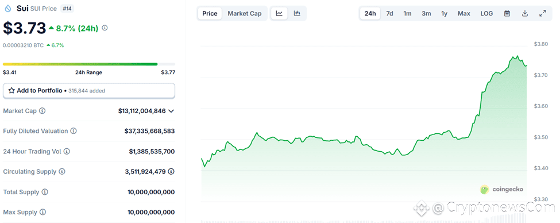Show Circulating Supply label info icon
Screen dimensions: 560x223
[x=62, y=172]
